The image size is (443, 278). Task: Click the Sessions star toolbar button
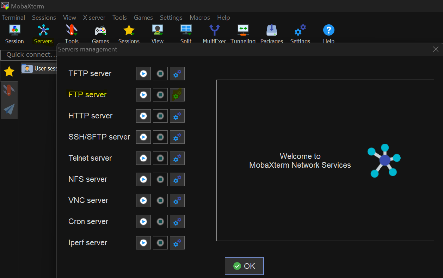click(129, 34)
